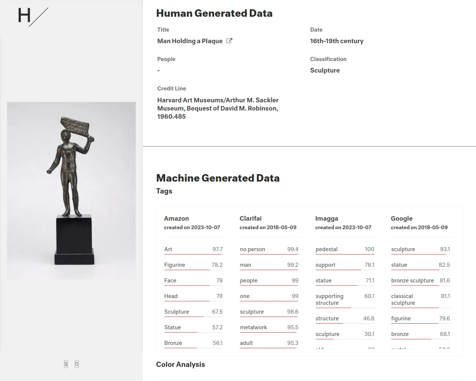Screen dimensions: 476x381
Task: Click the Clarifai 'metalwork' tag
Action: (x=253, y=327)
